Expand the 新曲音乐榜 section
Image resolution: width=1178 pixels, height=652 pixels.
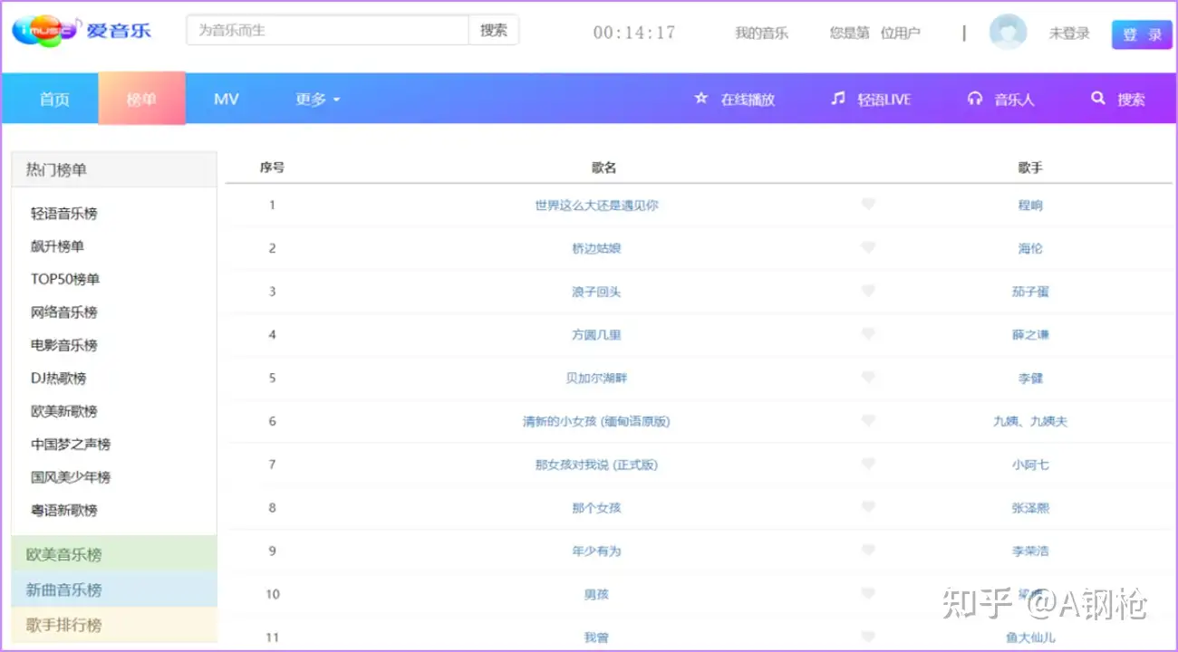[x=114, y=590]
